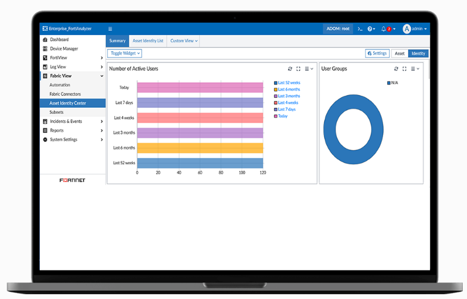This screenshot has width=467, height=299.
Task: Toggle the hamburger sidebar menu icon
Action: click(110, 29)
